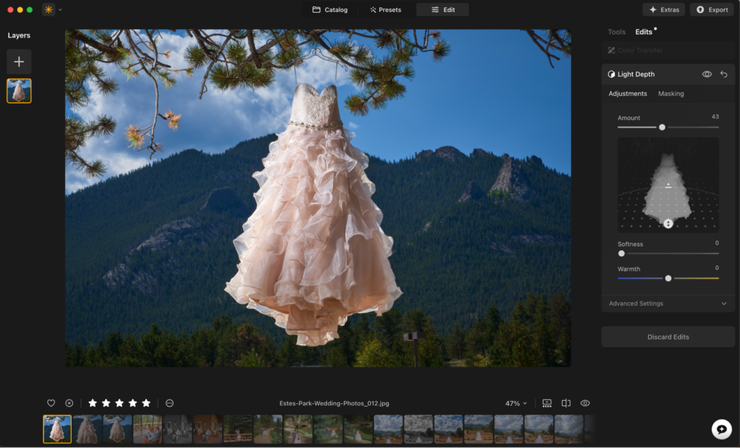Set rating with the fifth star

click(146, 403)
